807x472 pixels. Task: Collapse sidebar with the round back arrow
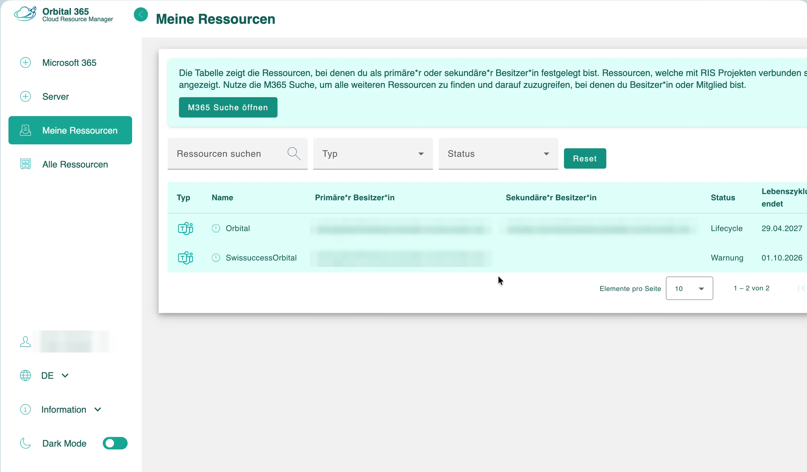tap(141, 14)
